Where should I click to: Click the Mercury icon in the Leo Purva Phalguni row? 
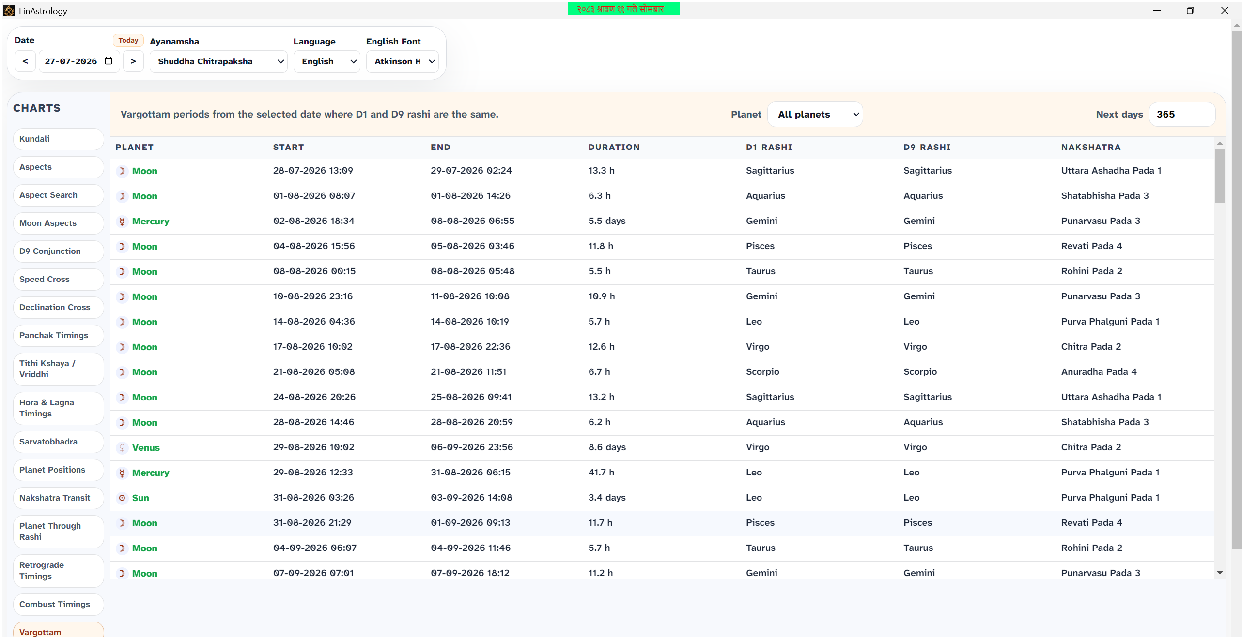(122, 473)
